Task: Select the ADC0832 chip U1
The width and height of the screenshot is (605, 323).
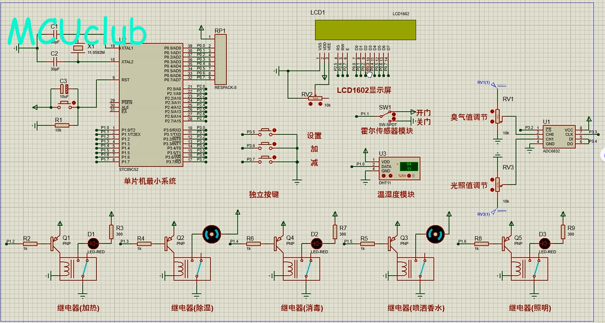Action: click(559, 136)
